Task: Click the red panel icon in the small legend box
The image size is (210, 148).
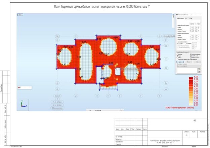Action: tap(19, 88)
